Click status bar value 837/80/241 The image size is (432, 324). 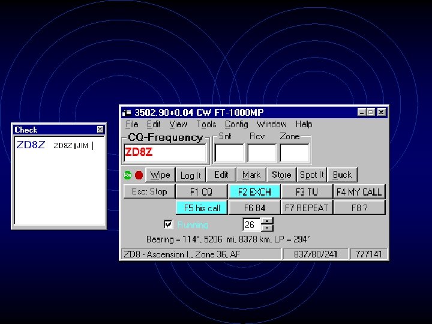pyautogui.click(x=316, y=254)
